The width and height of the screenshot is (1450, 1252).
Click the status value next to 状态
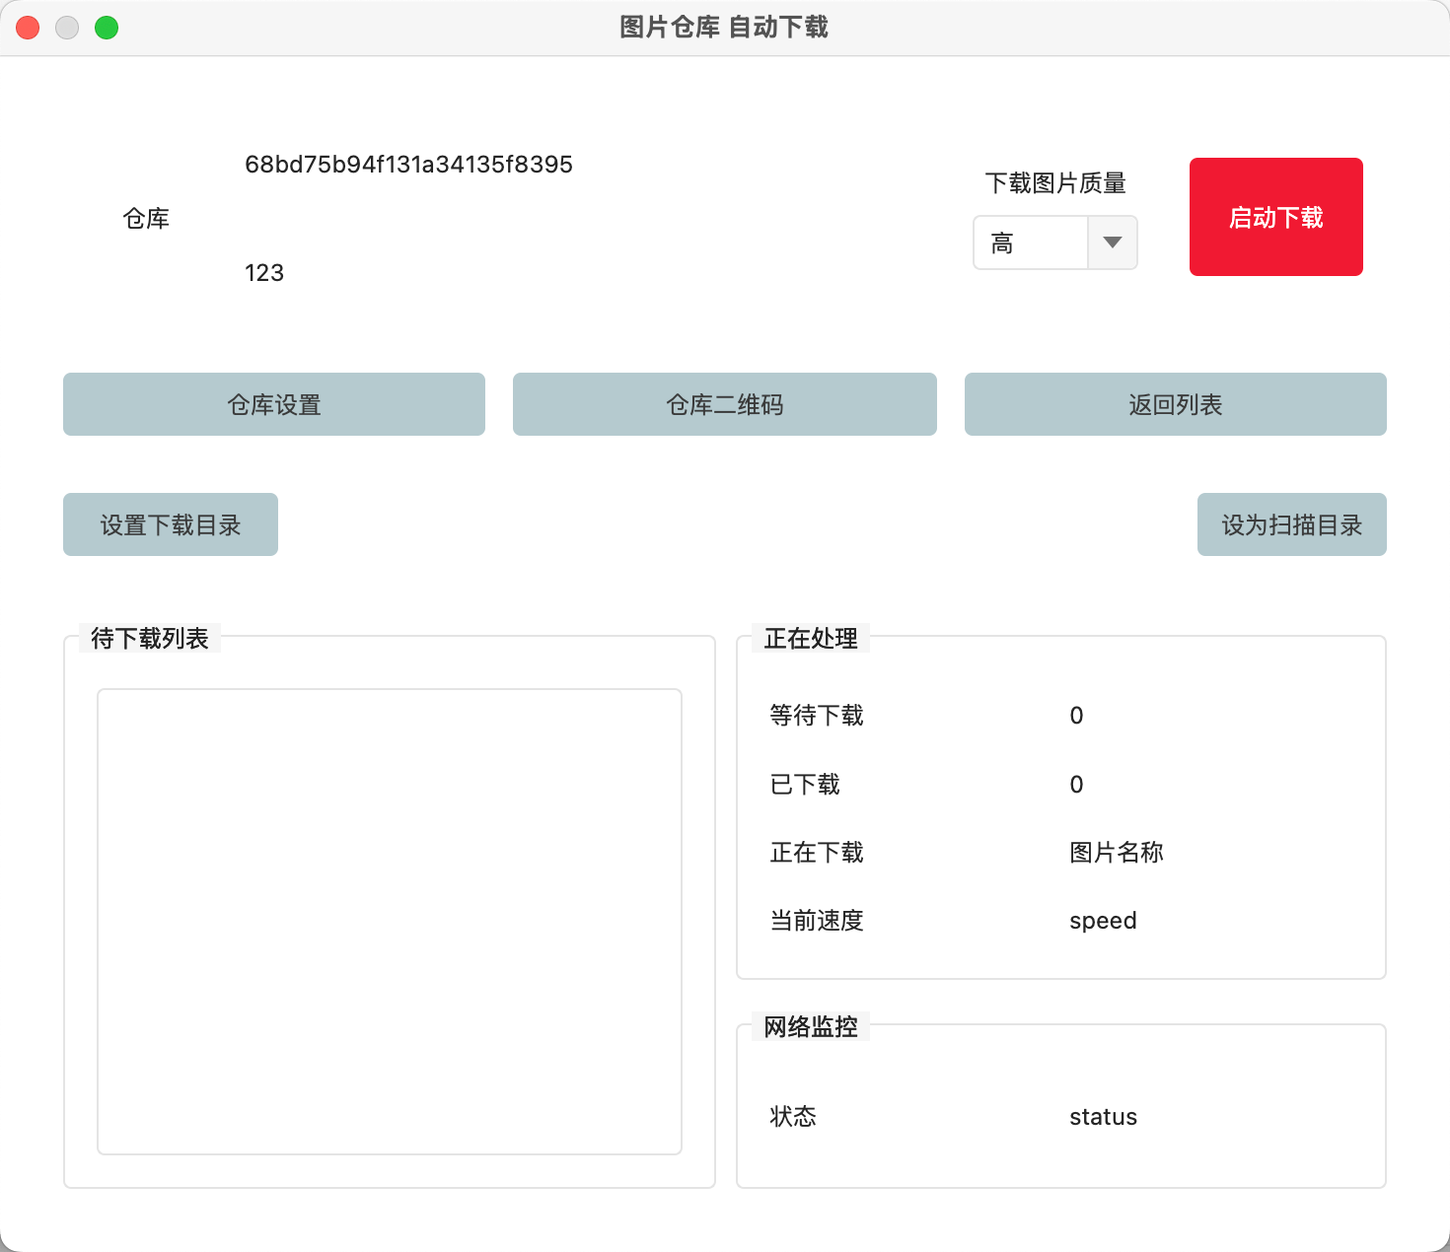pyautogui.click(x=1103, y=1116)
